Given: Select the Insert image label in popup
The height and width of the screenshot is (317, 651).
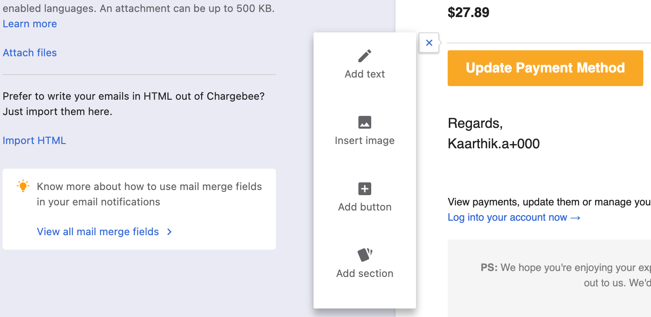Looking at the screenshot, I should pyautogui.click(x=364, y=141).
